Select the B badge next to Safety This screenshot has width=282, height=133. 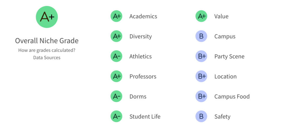[201, 117]
